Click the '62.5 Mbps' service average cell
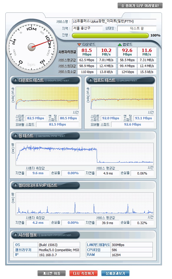This screenshot has height=279, width=172. [x=87, y=60]
